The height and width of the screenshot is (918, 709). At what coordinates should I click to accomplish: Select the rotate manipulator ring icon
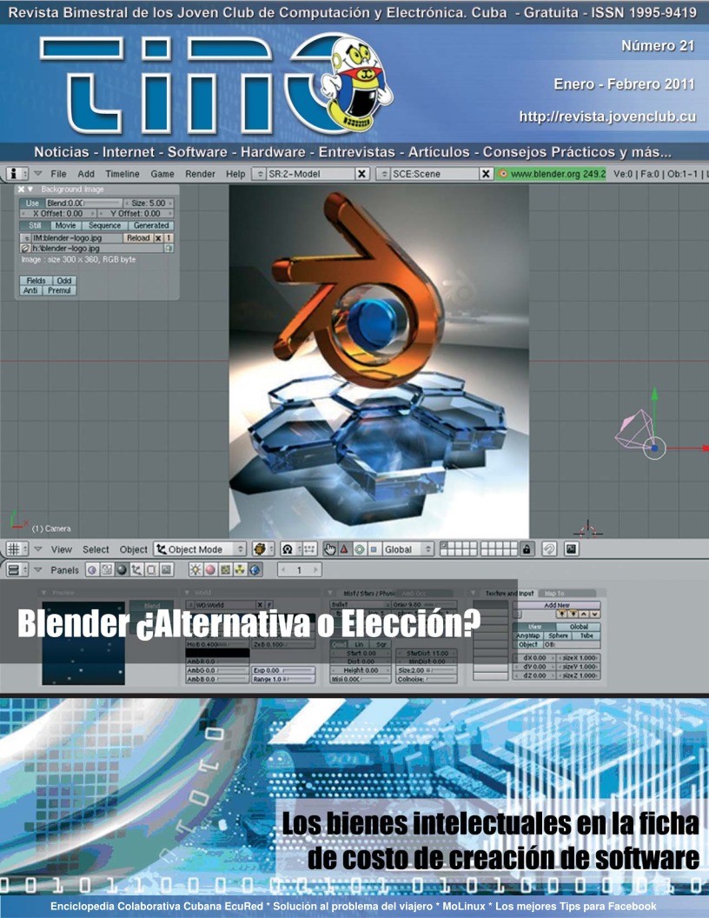click(x=359, y=549)
